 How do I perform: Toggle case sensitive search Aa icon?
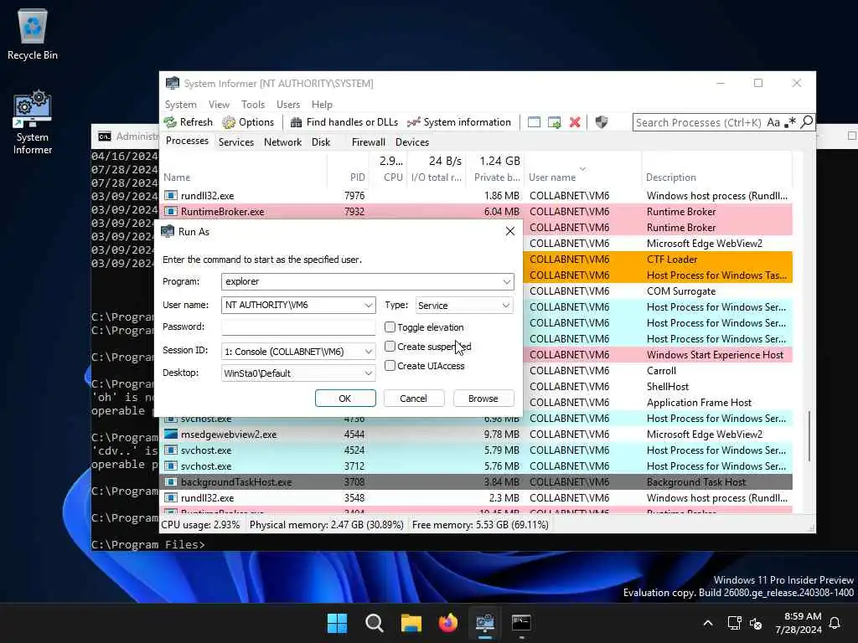[x=773, y=122]
